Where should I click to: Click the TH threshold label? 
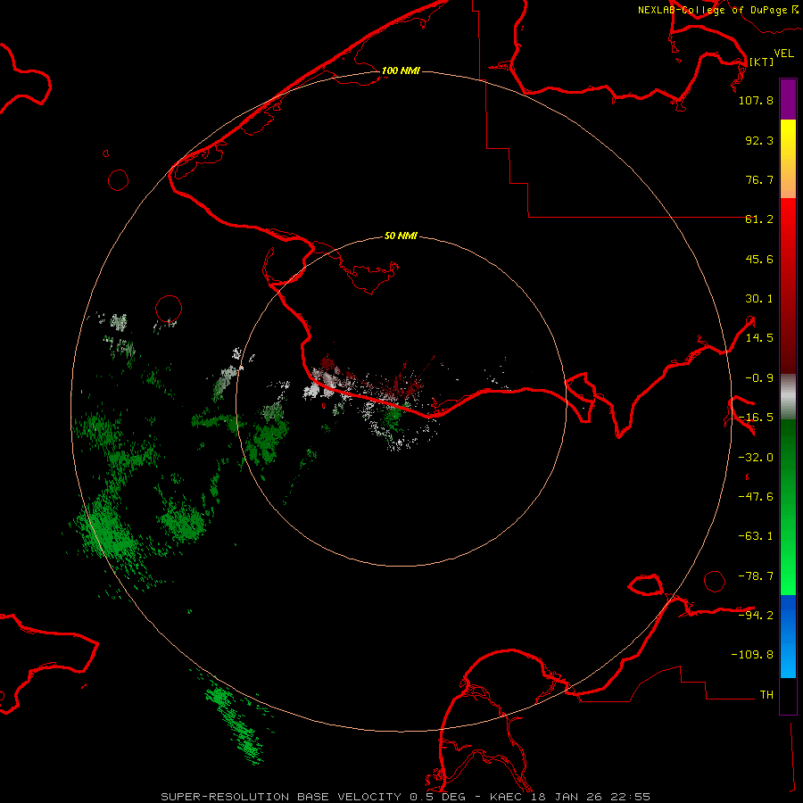[766, 694]
